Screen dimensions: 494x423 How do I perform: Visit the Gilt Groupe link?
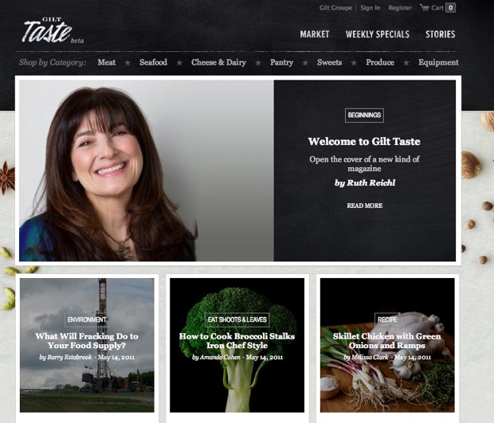pyautogui.click(x=335, y=8)
